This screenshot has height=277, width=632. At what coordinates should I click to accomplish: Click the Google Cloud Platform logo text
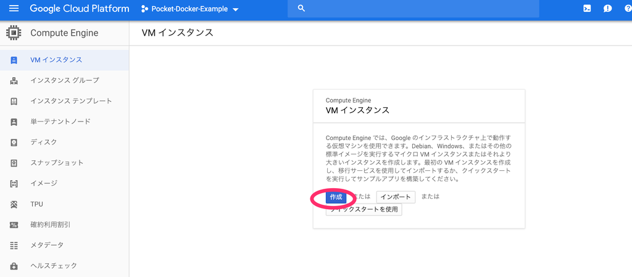point(80,9)
